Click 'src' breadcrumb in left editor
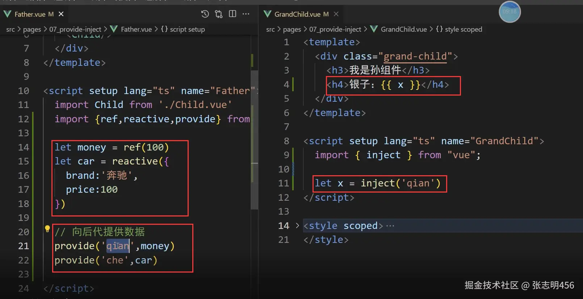 (x=11, y=29)
